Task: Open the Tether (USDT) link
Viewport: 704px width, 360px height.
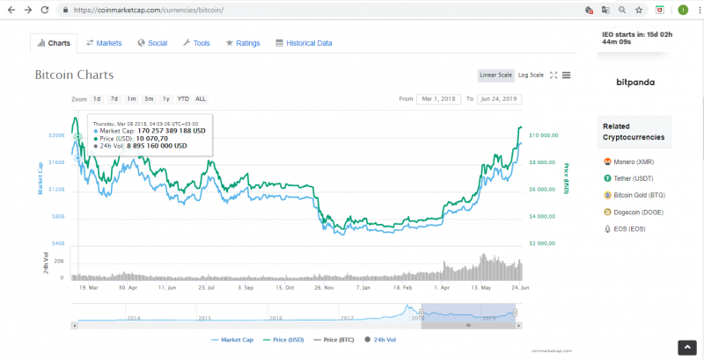Action: (634, 178)
